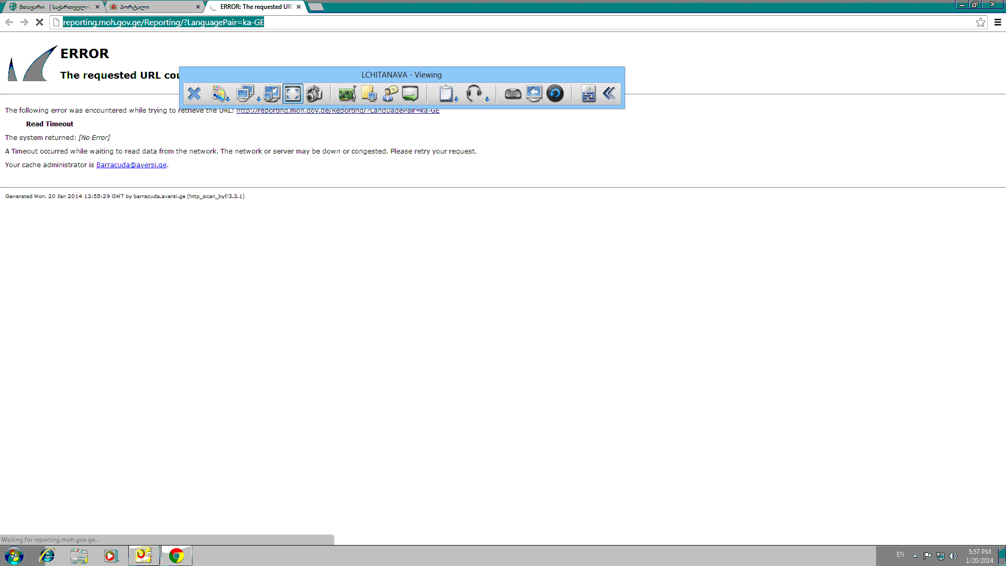The width and height of the screenshot is (1006, 566).
Task: Click the blue circular refresh icon
Action: [555, 94]
